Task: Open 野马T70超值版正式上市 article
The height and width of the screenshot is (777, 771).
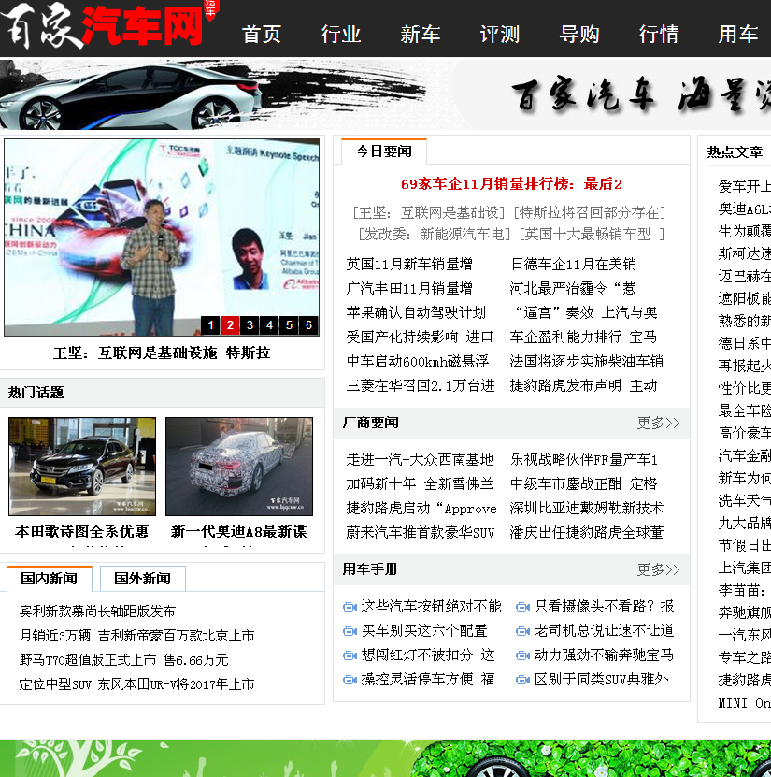Action: click(123, 659)
